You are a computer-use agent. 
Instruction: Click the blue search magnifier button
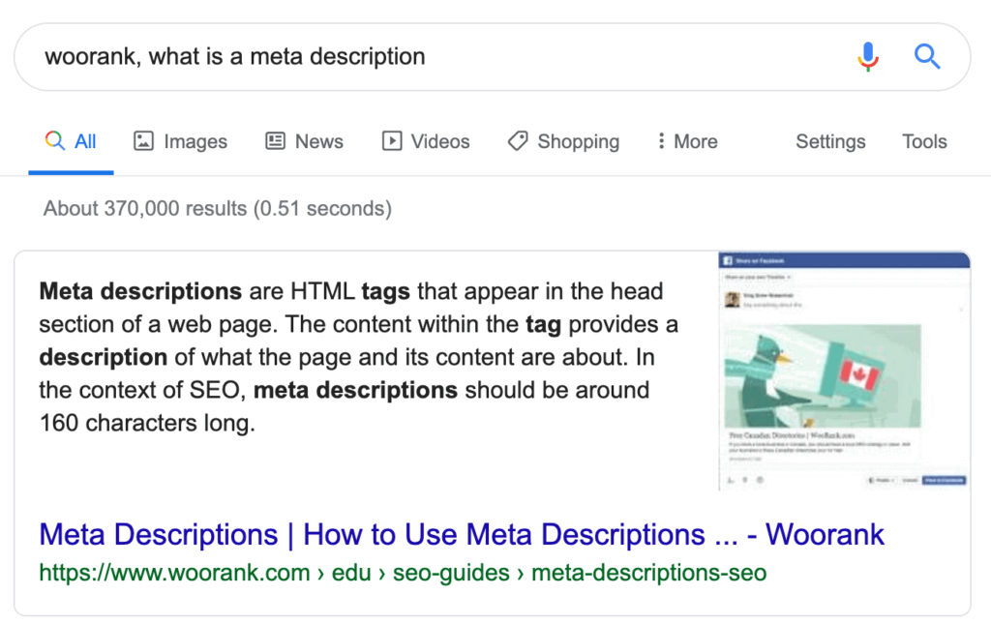coord(927,57)
